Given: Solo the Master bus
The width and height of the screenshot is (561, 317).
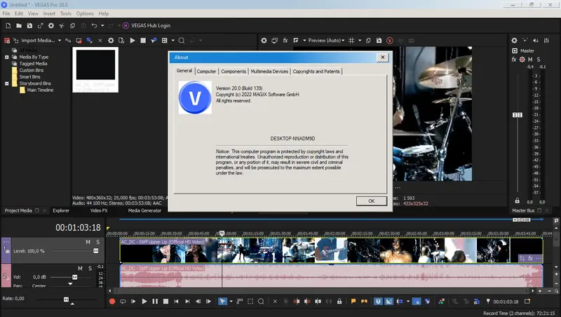Looking at the screenshot, I should [x=539, y=60].
